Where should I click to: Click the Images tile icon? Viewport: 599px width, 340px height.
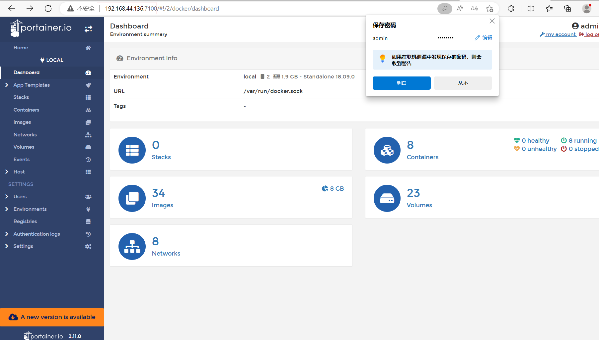tap(132, 198)
